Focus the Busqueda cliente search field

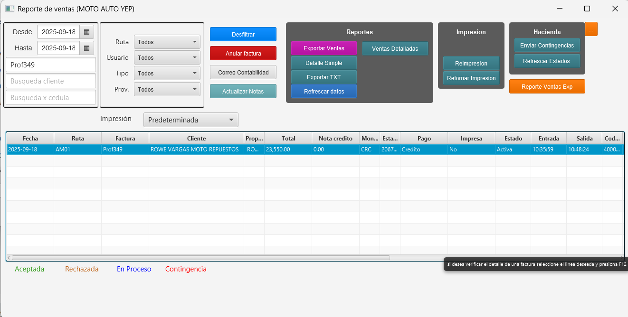(x=51, y=81)
